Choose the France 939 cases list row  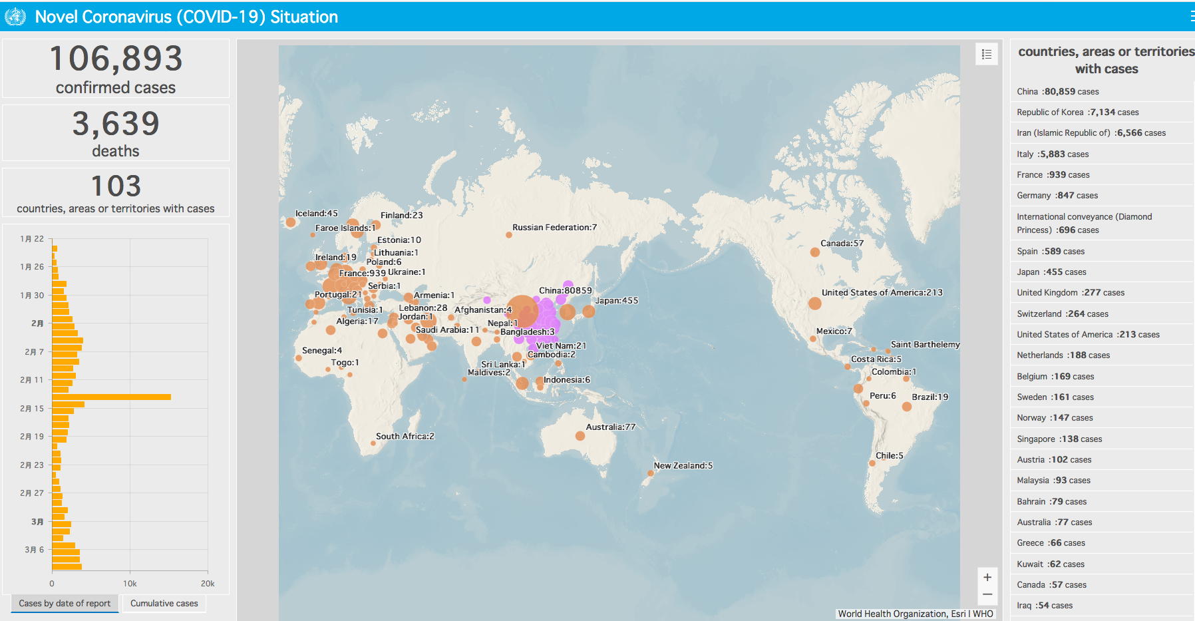coord(1102,175)
